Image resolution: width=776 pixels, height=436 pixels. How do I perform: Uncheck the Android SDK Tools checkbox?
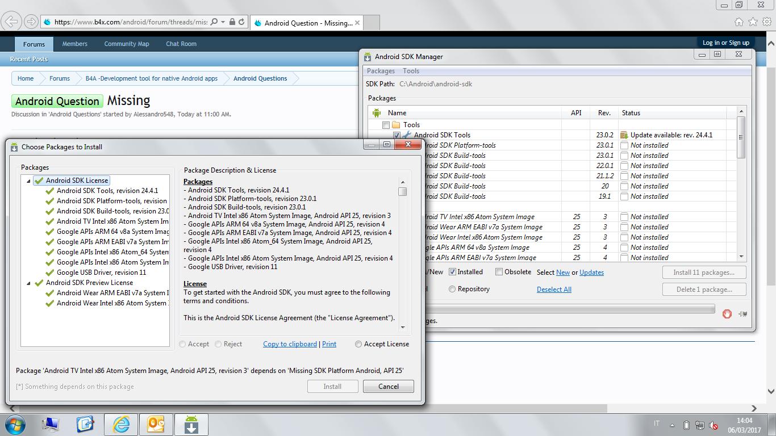[397, 135]
